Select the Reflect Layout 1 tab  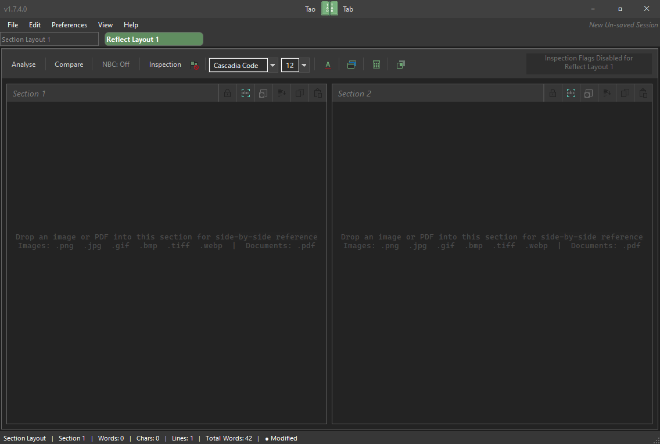(x=153, y=39)
